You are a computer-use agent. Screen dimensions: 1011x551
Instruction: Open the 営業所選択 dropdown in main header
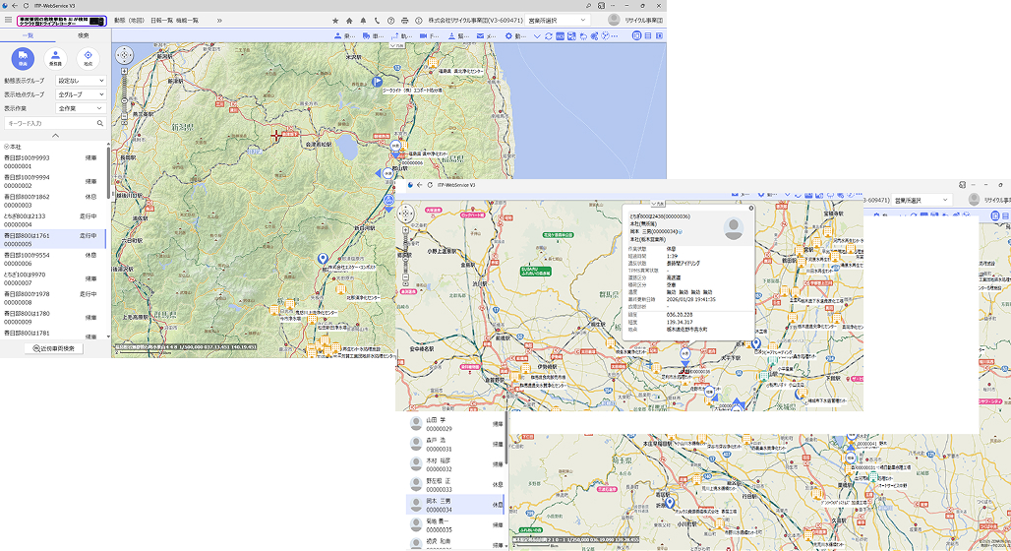557,21
